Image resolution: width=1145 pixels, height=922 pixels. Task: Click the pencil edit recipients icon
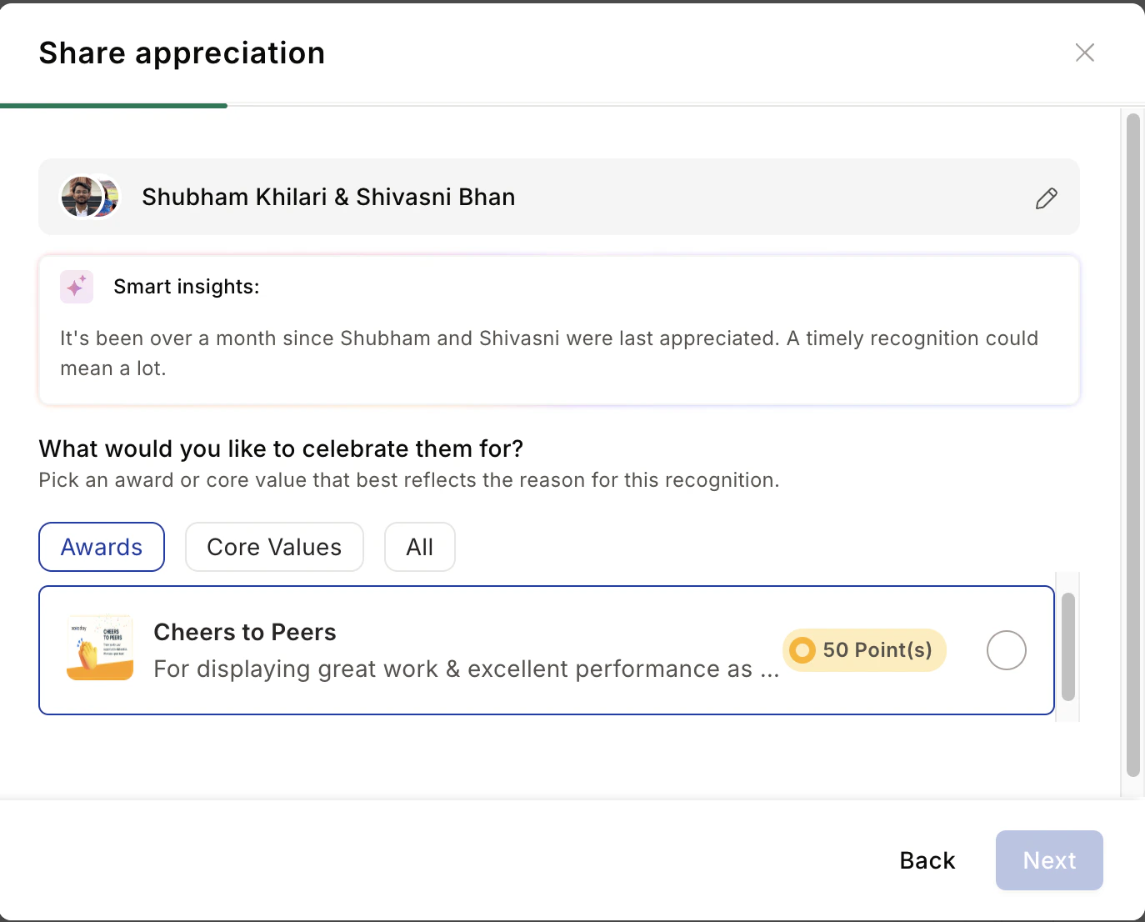1047,198
